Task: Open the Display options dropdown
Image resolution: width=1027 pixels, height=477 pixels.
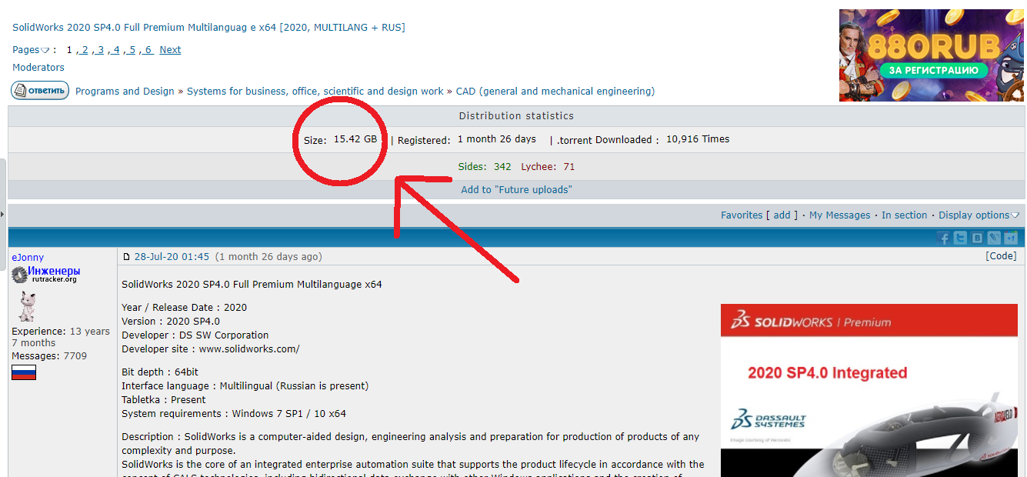Action: pos(979,215)
